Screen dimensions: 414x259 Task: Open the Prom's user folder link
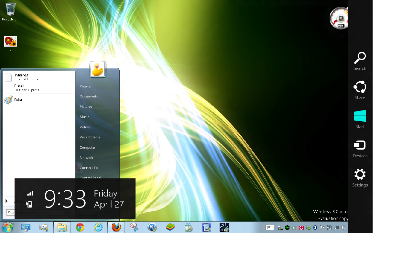click(x=85, y=86)
